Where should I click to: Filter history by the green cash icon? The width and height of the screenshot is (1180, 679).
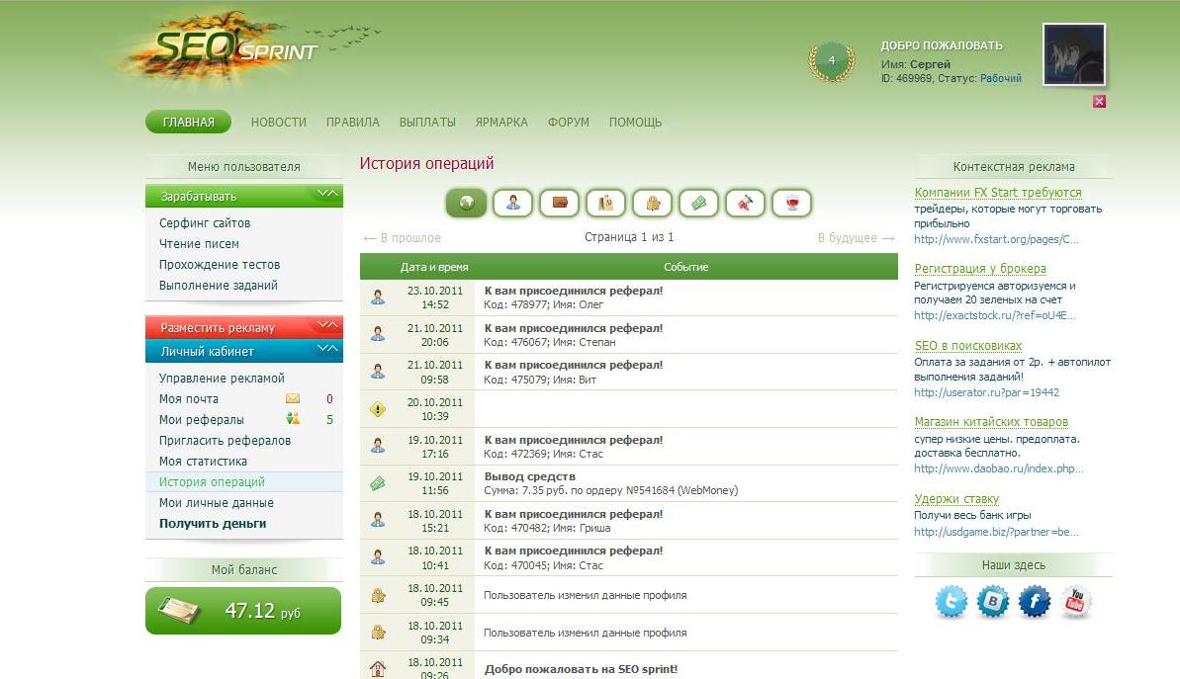point(699,203)
